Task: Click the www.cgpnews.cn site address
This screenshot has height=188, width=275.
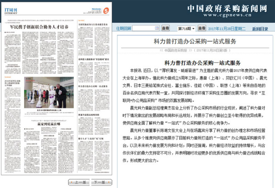Action: point(227,15)
